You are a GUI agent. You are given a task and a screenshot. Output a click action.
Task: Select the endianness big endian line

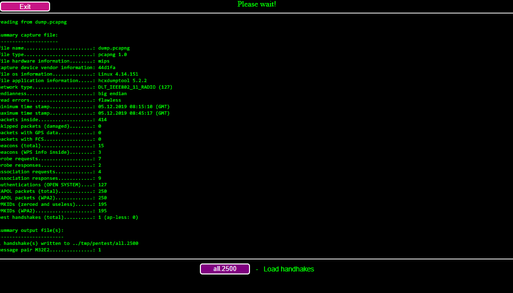(63, 94)
